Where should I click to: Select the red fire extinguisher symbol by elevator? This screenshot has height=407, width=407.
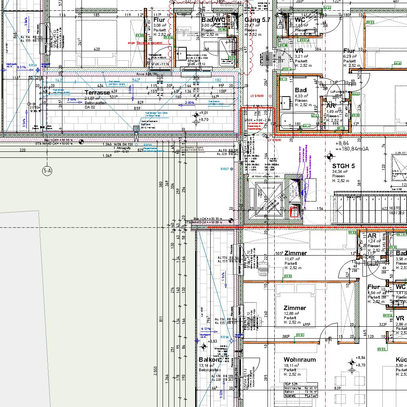(295, 212)
